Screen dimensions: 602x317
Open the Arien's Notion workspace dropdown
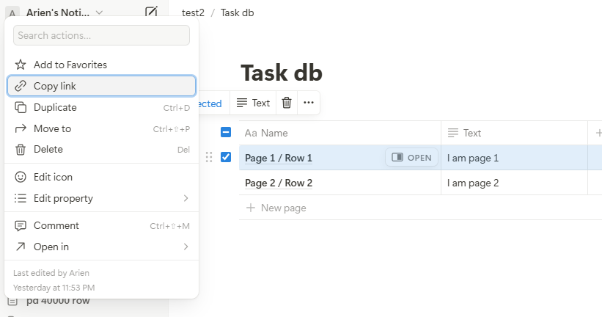[x=65, y=12]
